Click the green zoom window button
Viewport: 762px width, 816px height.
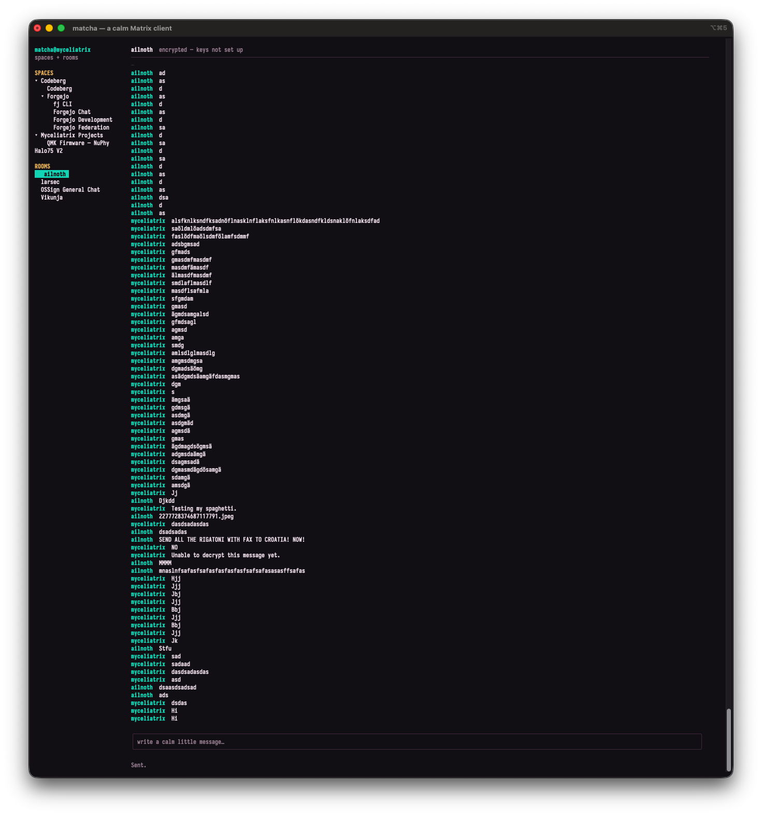tap(61, 28)
